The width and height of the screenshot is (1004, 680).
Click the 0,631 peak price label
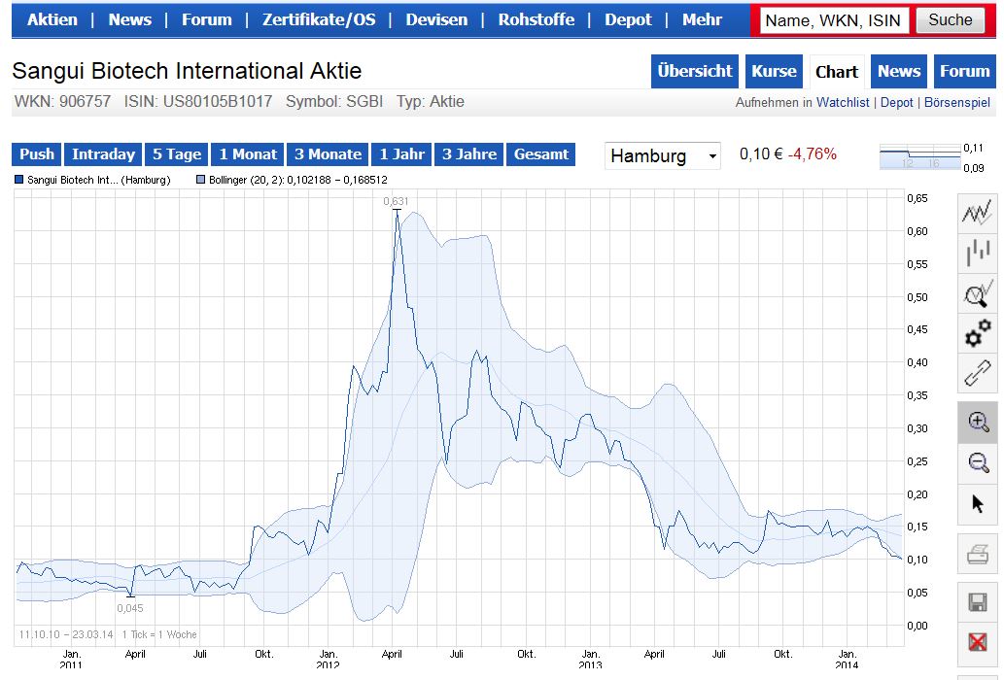point(396,201)
